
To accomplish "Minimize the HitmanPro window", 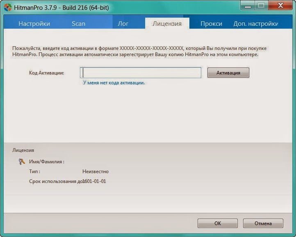I will tap(248, 6).
